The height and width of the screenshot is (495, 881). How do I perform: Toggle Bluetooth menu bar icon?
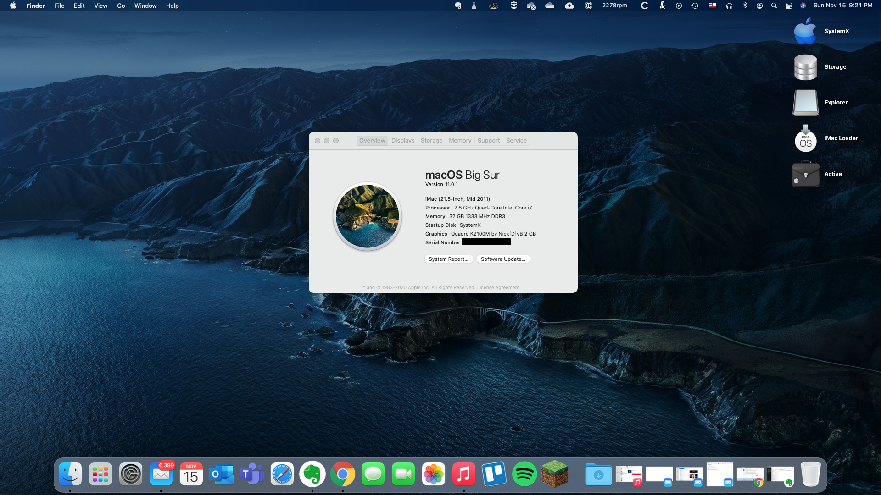[x=745, y=5]
